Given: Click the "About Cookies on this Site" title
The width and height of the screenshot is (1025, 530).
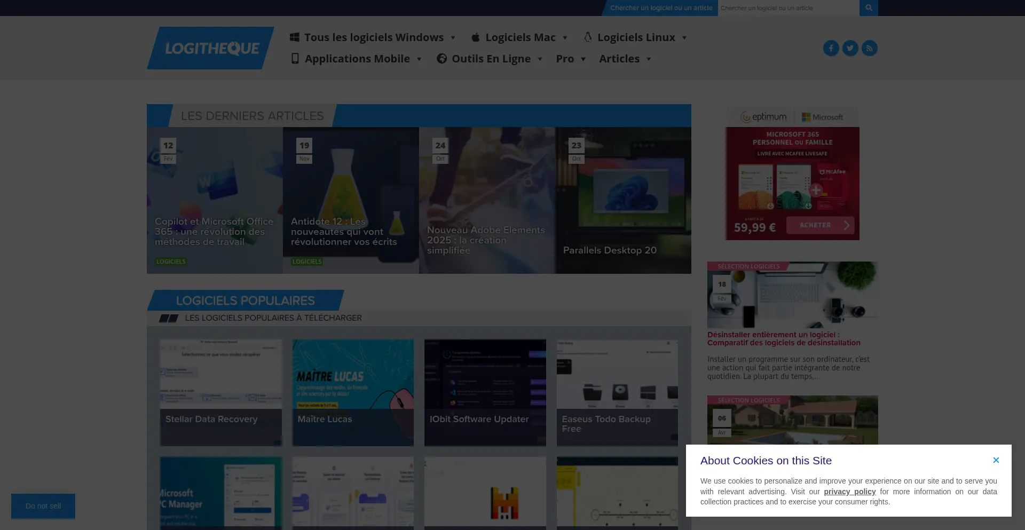Looking at the screenshot, I should pos(766,461).
